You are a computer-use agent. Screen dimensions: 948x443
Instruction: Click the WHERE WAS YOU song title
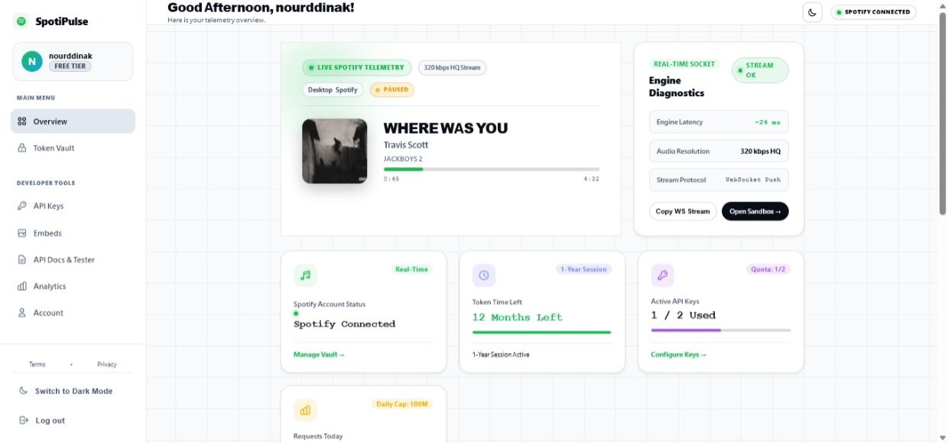[x=446, y=128]
